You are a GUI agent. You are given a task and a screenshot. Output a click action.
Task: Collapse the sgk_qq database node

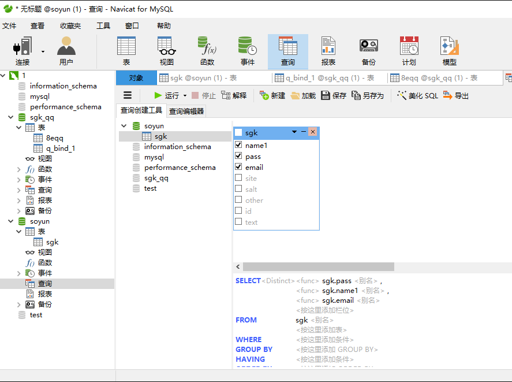tap(11, 117)
